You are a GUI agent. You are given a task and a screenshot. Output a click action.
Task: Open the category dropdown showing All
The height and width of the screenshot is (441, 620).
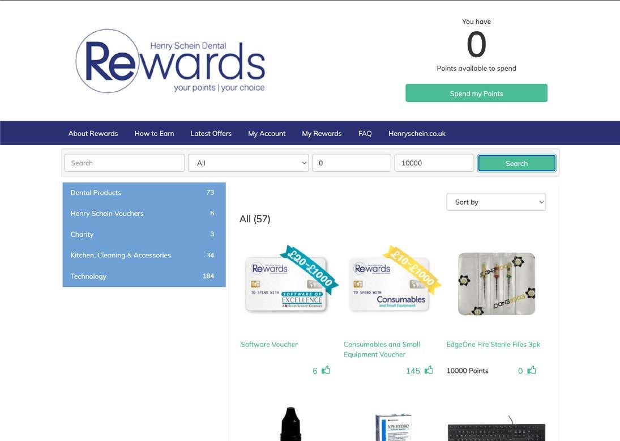point(249,163)
